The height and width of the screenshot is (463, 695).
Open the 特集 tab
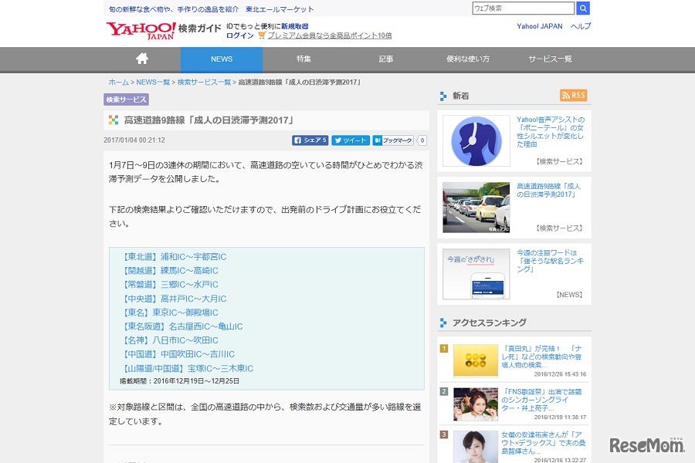[x=303, y=59]
